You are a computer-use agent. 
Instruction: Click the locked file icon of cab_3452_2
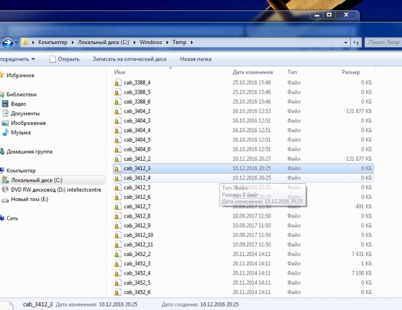pyautogui.click(x=117, y=254)
